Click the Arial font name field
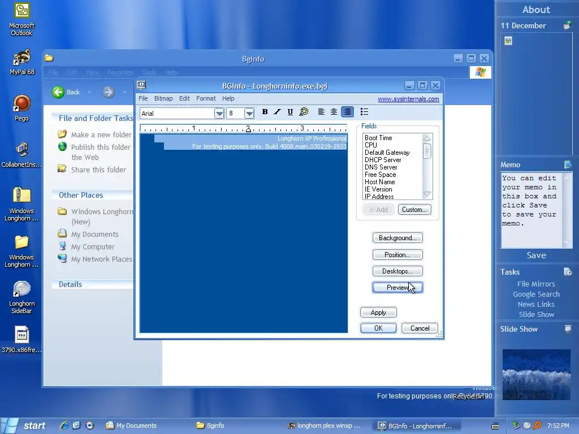The height and width of the screenshot is (434, 579). click(177, 113)
